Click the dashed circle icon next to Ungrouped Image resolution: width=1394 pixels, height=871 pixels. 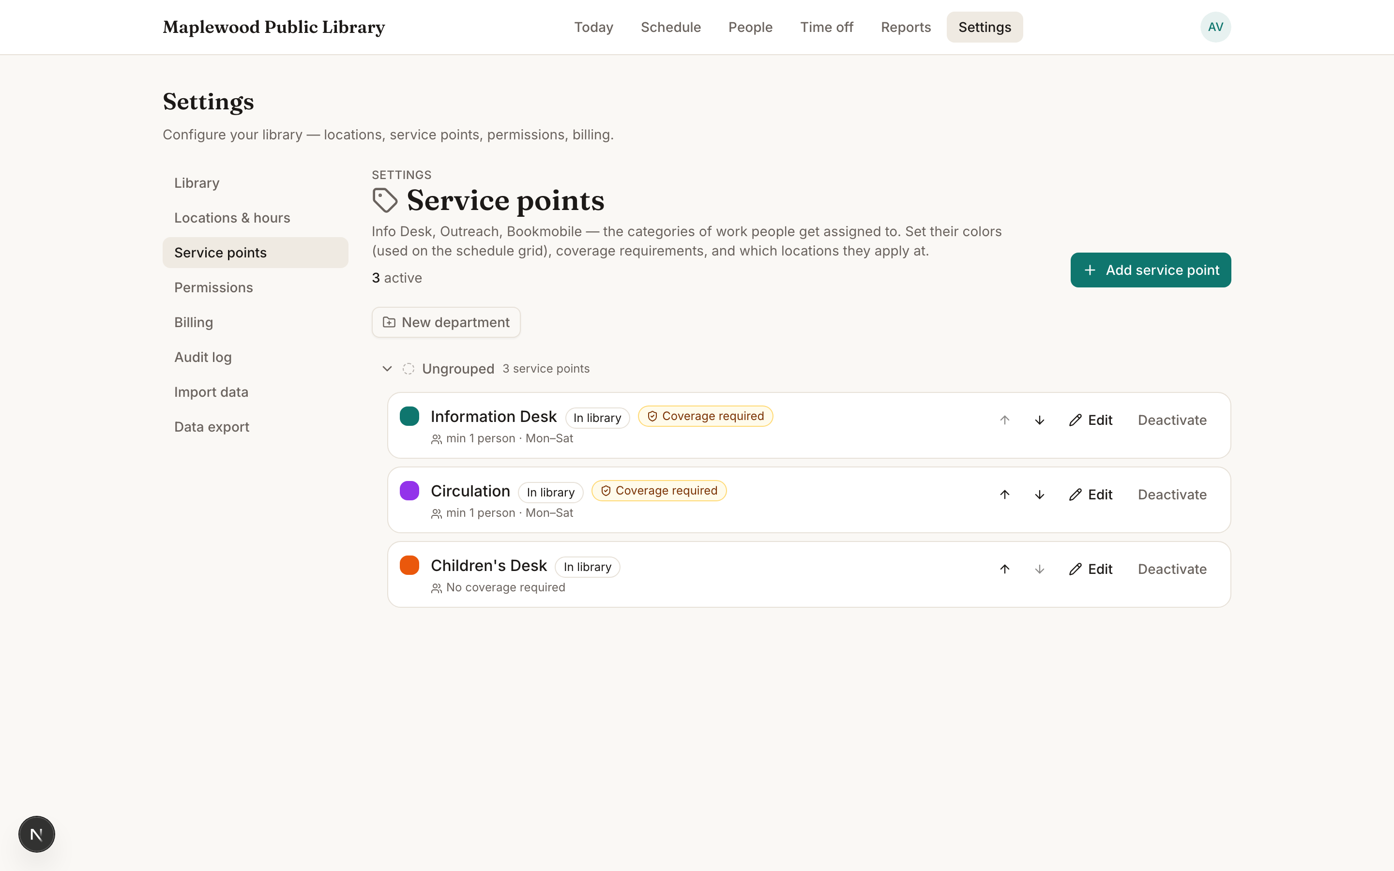tap(409, 369)
